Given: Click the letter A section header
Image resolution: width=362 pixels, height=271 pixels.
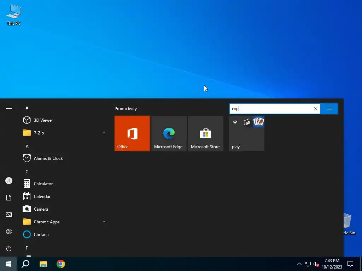Looking at the screenshot, I should click(27, 146).
